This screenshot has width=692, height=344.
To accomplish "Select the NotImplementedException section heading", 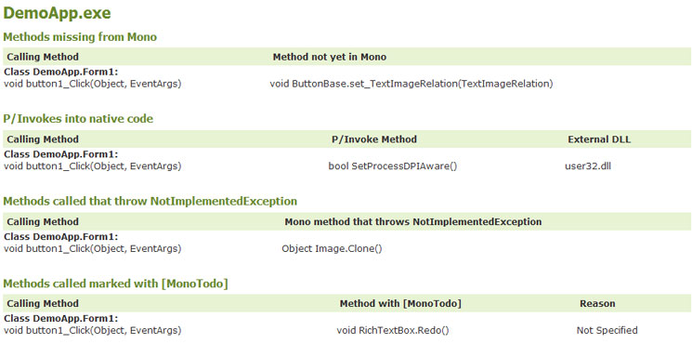I will (150, 202).
